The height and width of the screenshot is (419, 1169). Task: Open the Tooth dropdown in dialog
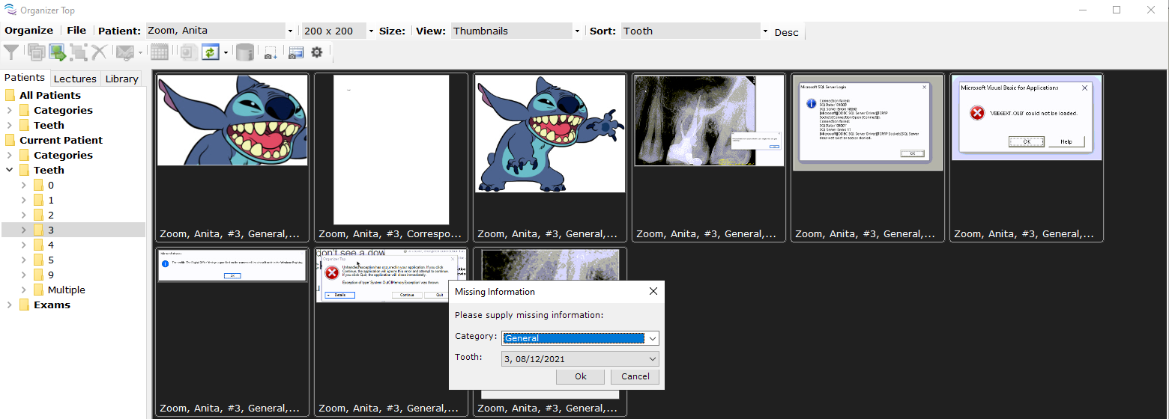tap(652, 359)
